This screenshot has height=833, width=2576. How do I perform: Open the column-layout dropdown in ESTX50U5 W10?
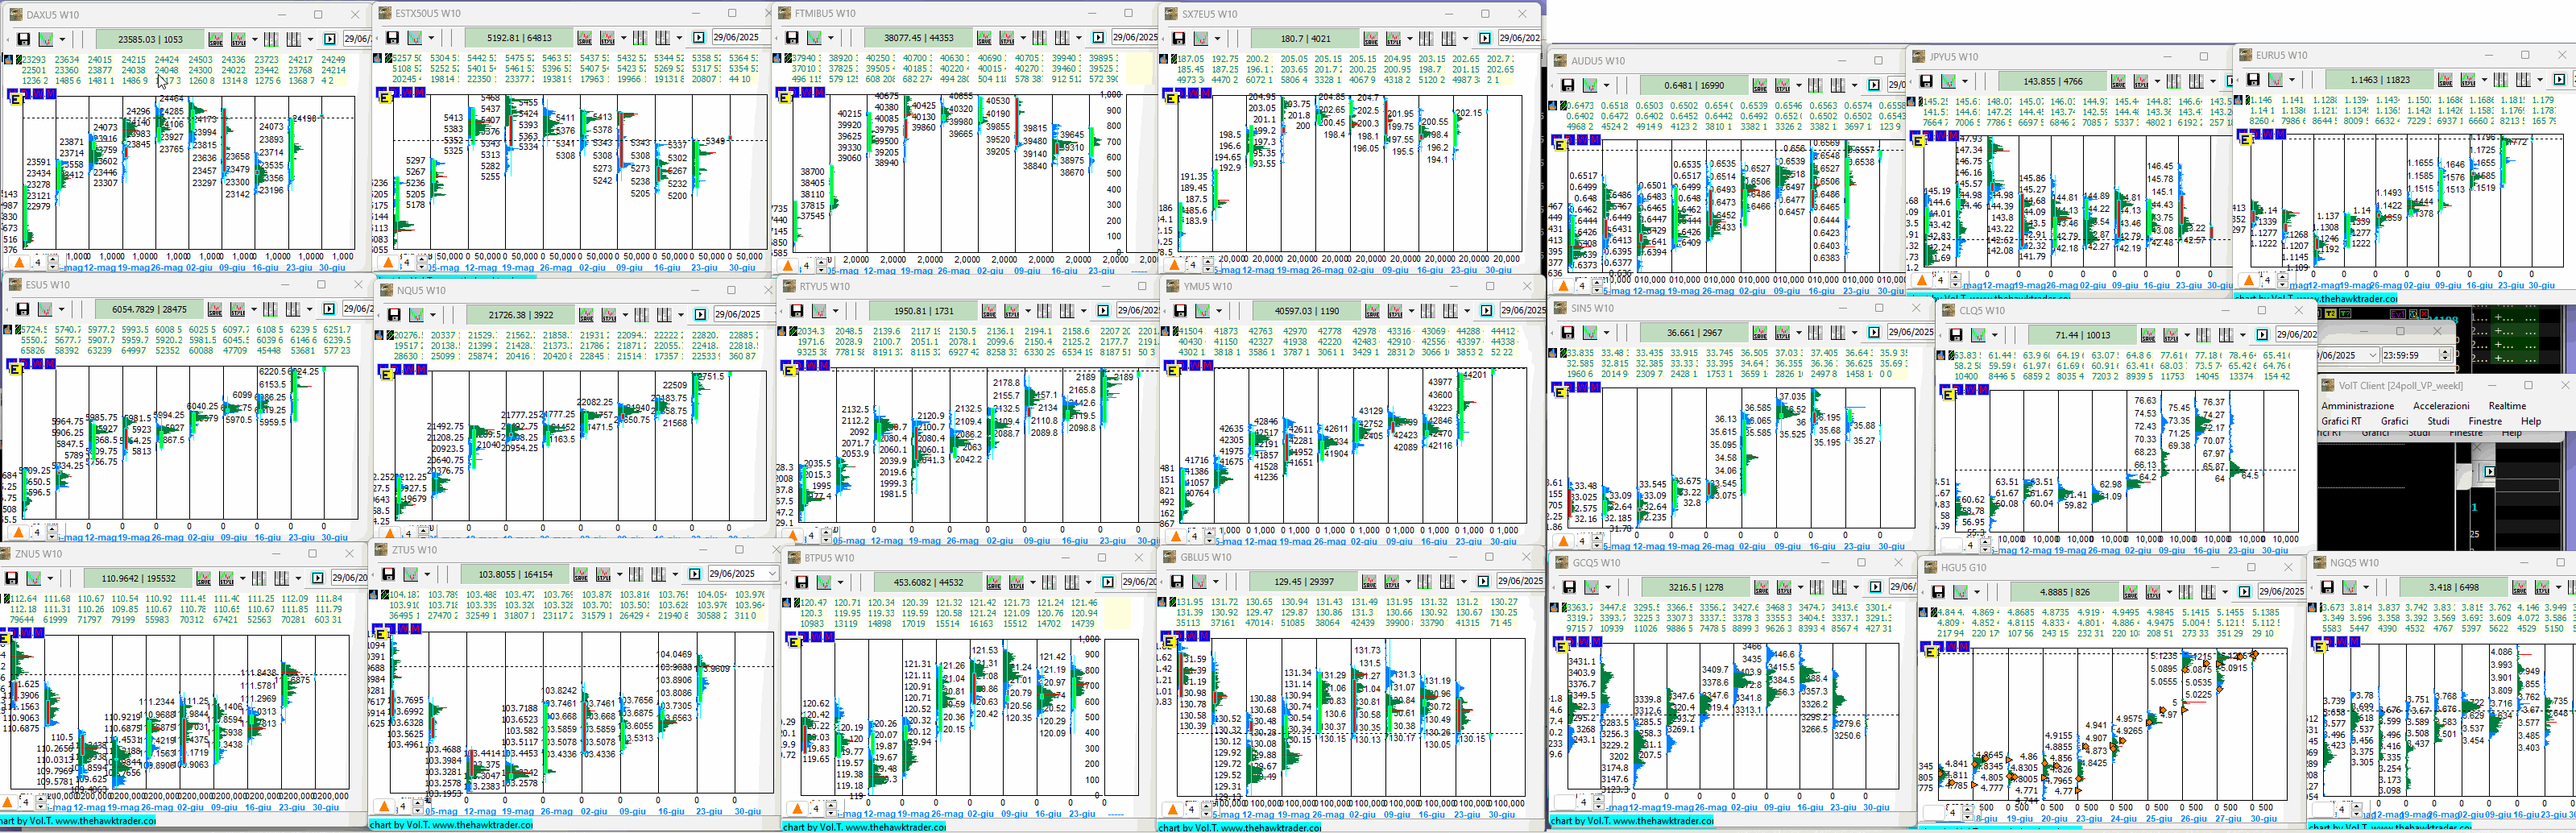click(680, 38)
